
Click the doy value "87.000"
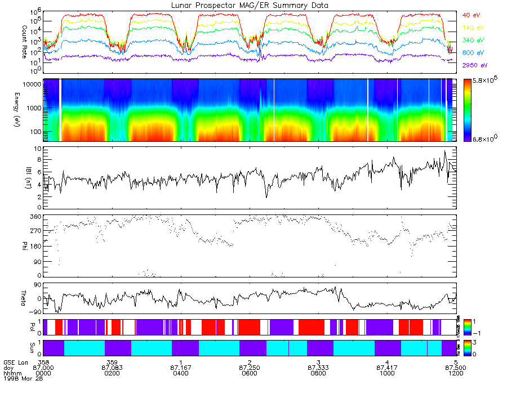43,368
